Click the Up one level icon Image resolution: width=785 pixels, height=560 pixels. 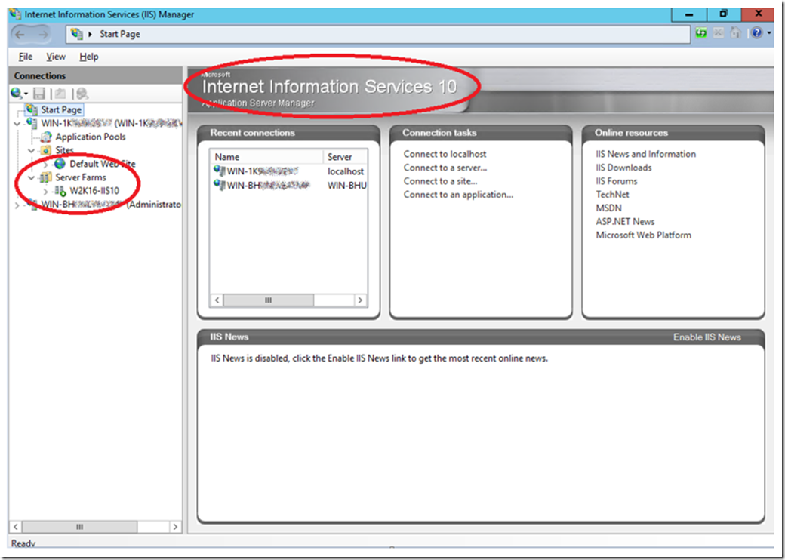pos(60,94)
